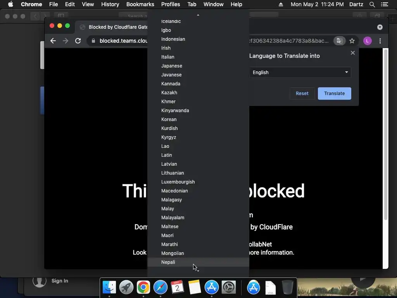Screen dimensions: 397x298
Task: Click the Chrome back arrow
Action: click(53, 41)
